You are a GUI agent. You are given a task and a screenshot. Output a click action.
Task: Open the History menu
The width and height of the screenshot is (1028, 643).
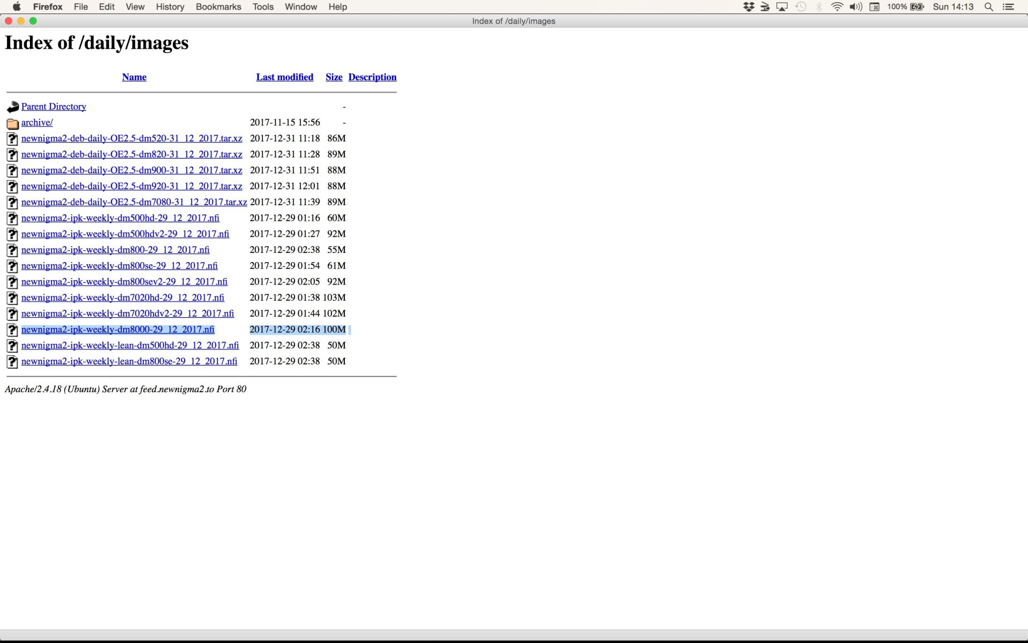point(170,7)
